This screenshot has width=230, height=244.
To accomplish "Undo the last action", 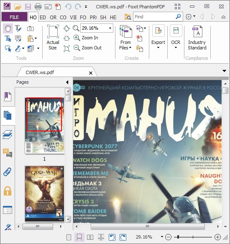I will tap(68, 7).
